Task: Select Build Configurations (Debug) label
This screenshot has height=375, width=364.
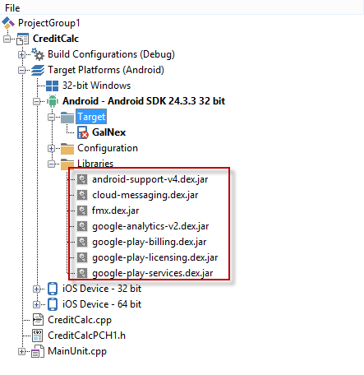Action: click(111, 54)
